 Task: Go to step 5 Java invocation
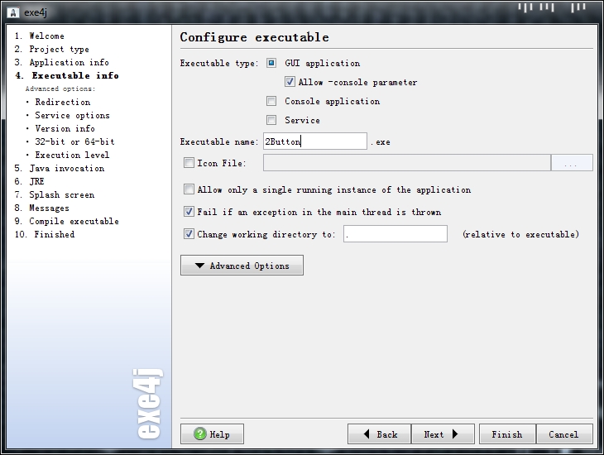coord(60,169)
